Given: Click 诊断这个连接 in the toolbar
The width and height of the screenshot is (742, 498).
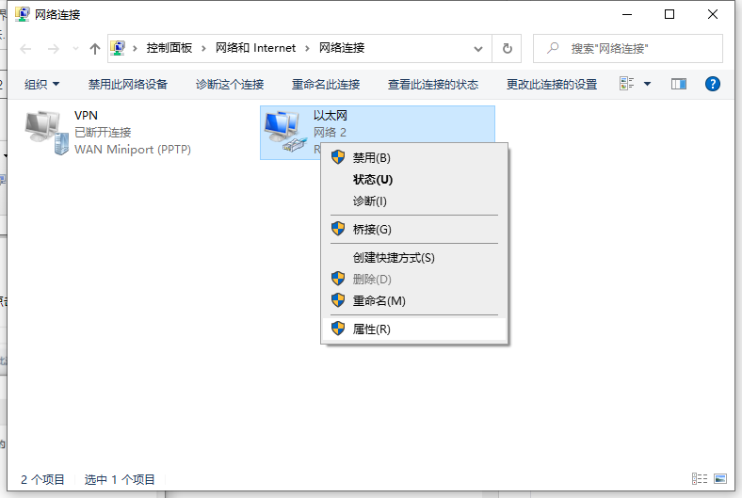Looking at the screenshot, I should click(230, 84).
